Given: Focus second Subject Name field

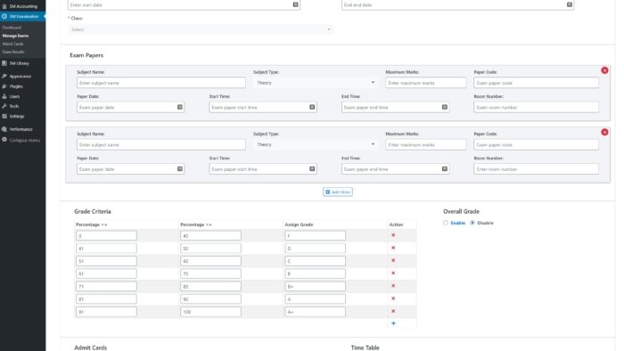Looking at the screenshot, I should [x=161, y=144].
